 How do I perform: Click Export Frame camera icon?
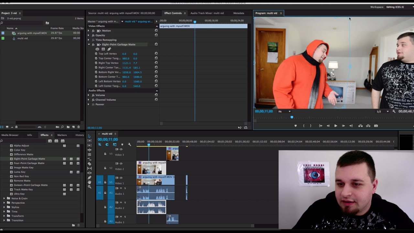click(x=376, y=126)
